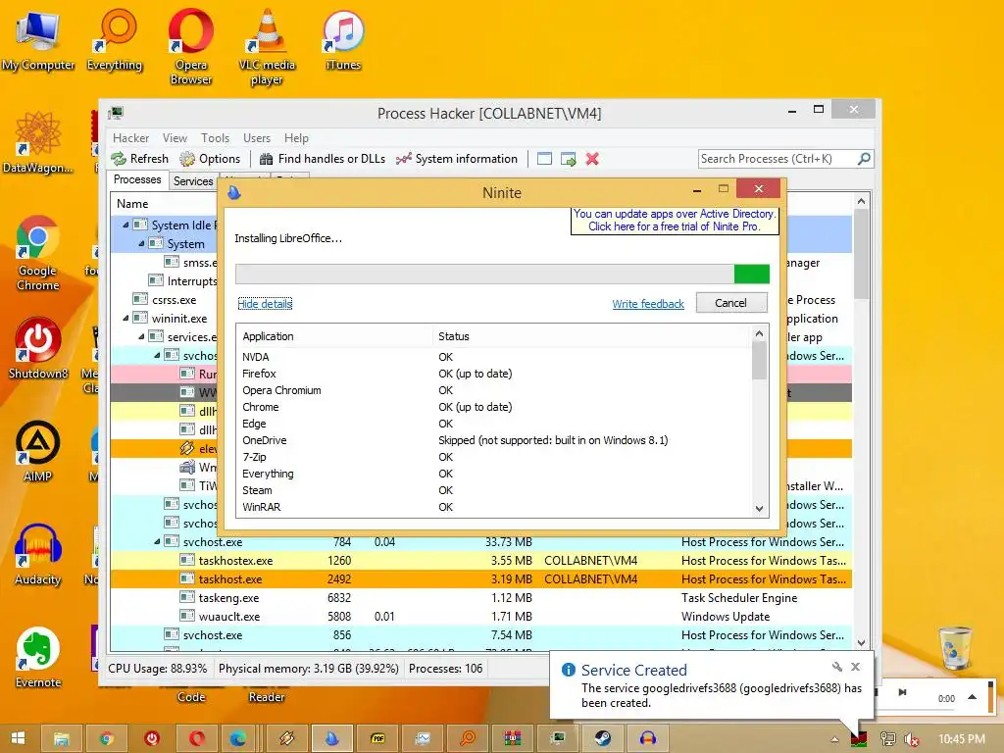The width and height of the screenshot is (1004, 753).
Task: Click Cancel in the Ninite installer
Action: pyautogui.click(x=730, y=303)
